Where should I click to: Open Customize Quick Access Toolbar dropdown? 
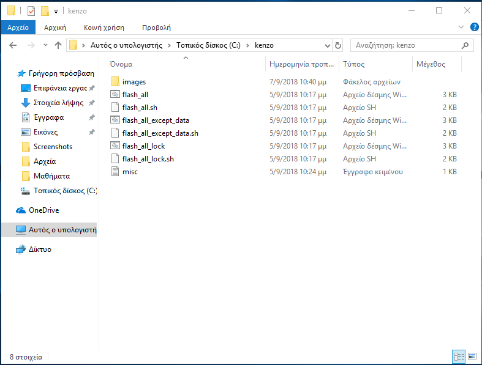[56, 11]
